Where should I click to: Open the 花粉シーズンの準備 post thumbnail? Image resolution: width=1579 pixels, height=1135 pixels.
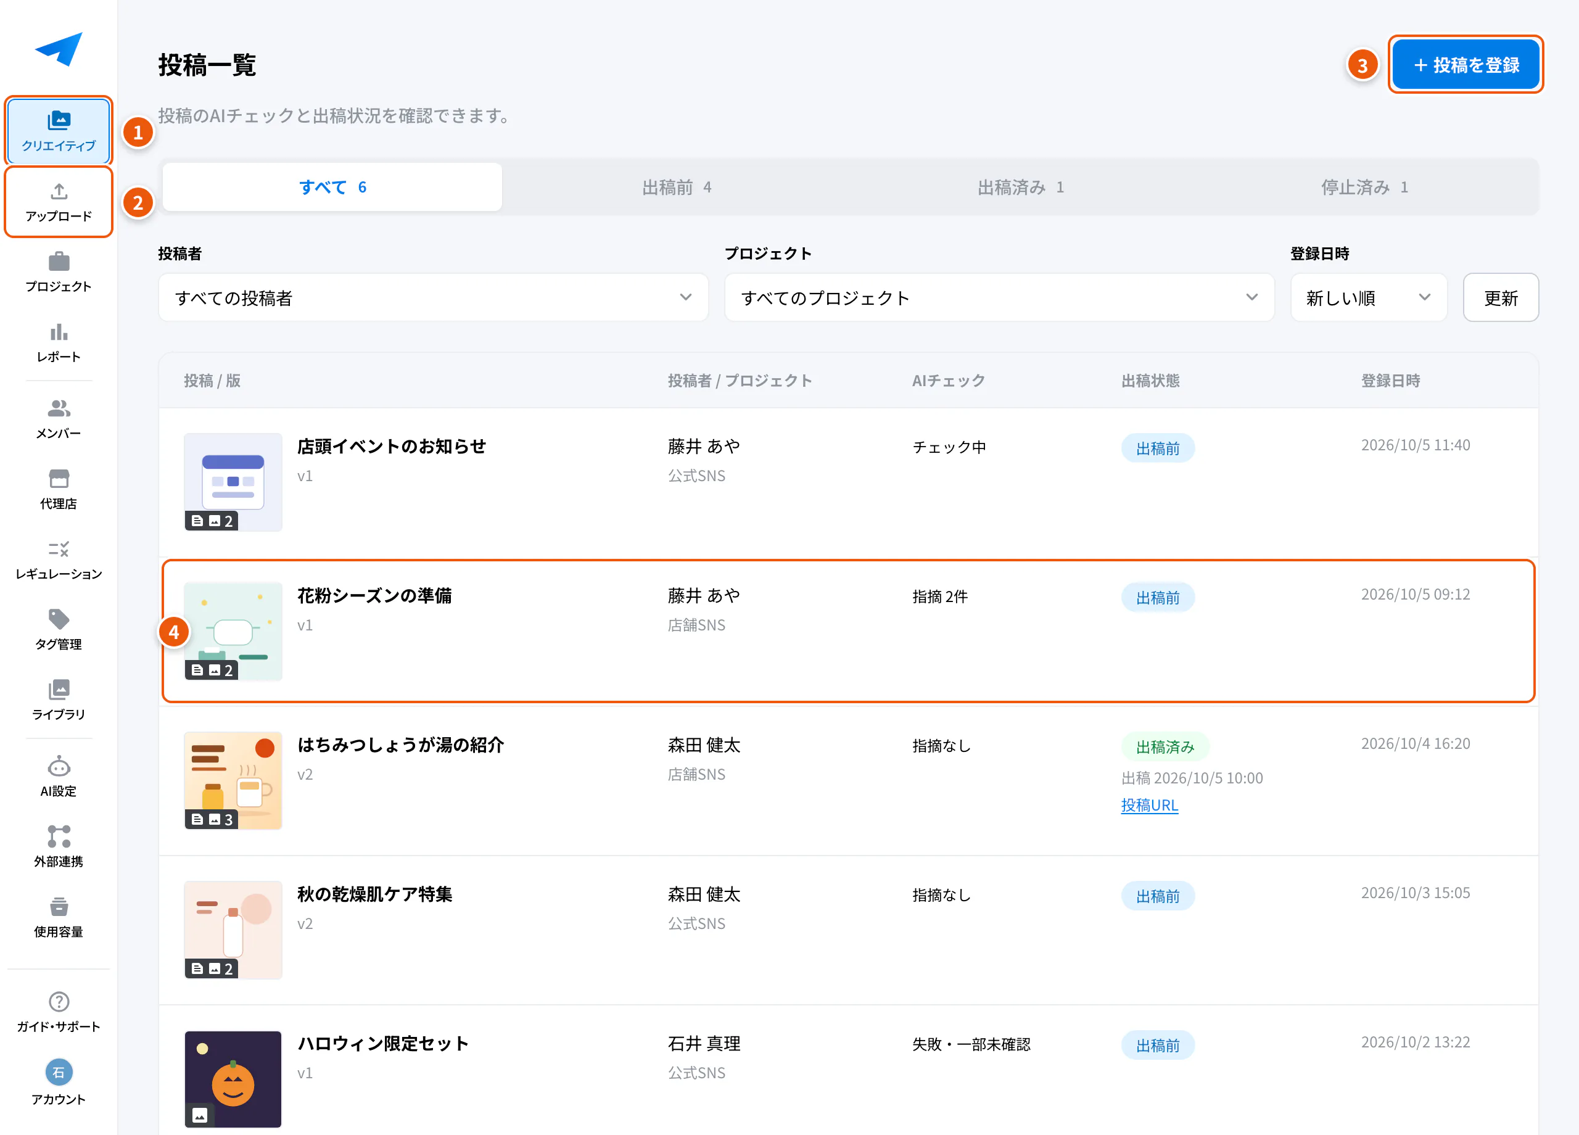pos(233,631)
